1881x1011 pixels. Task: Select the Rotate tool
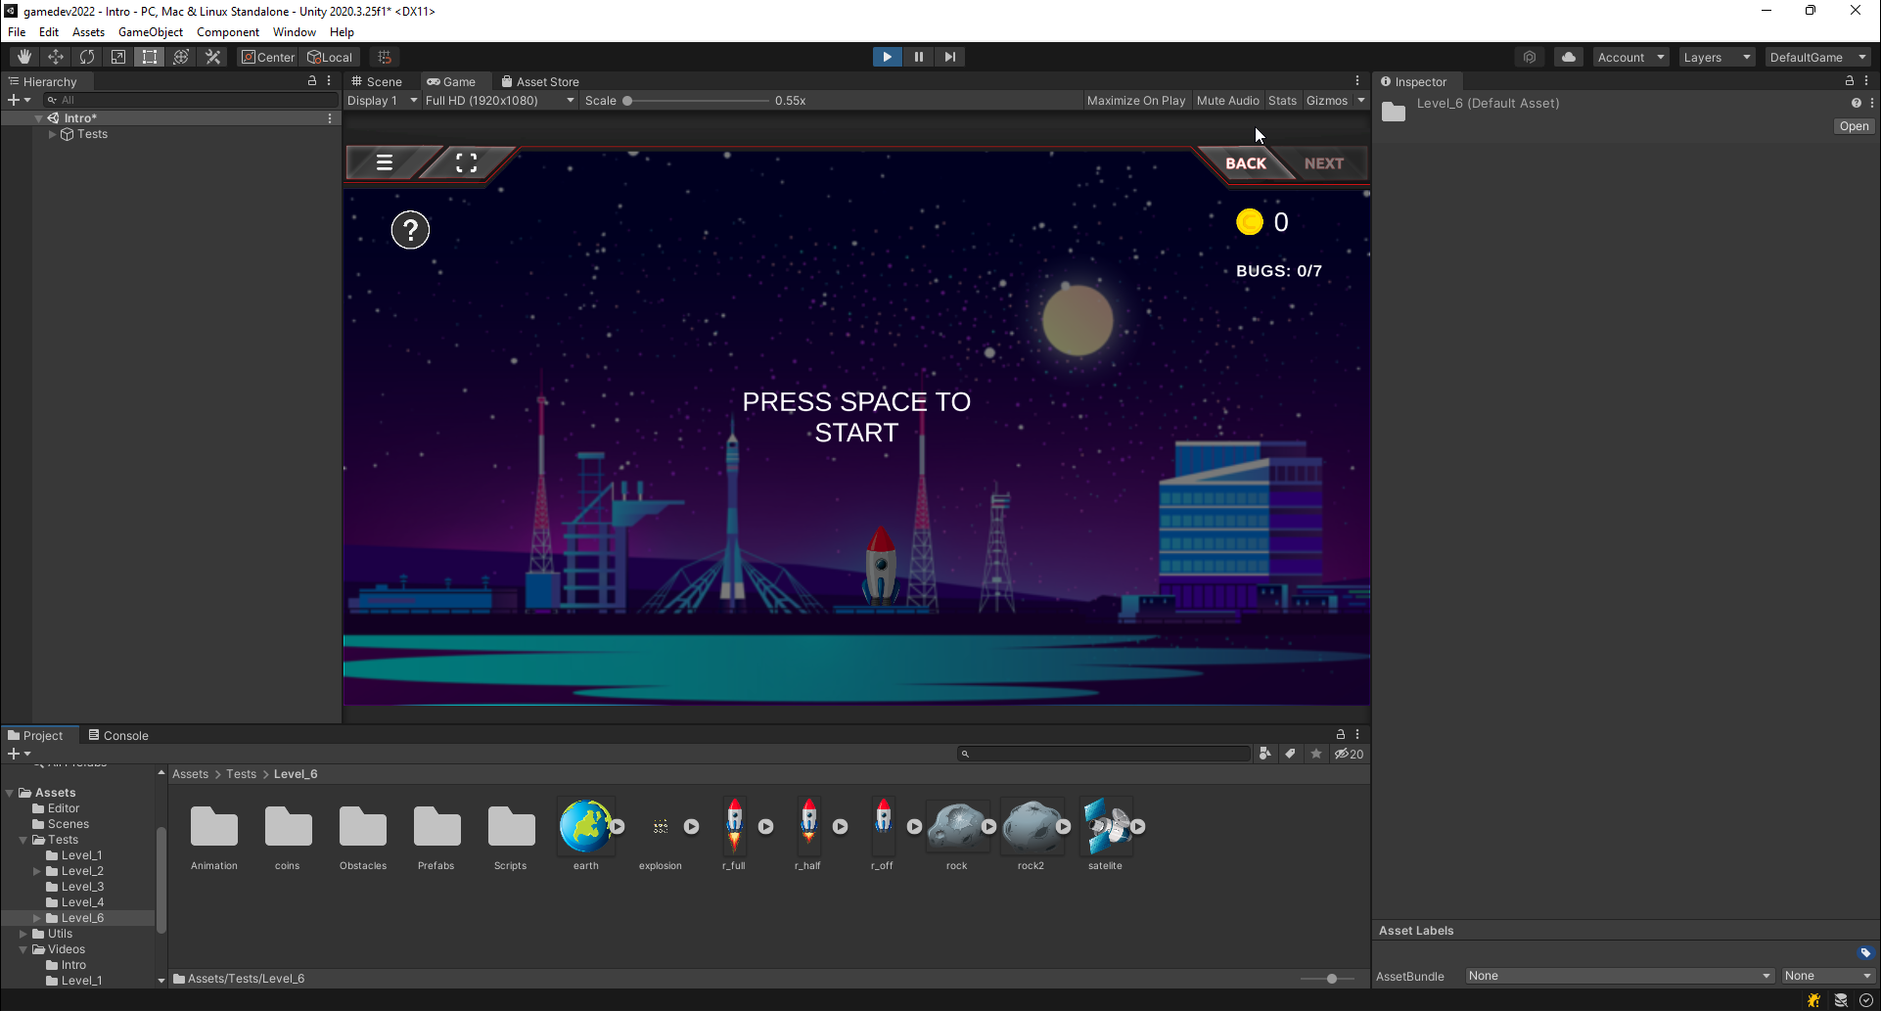click(x=87, y=57)
